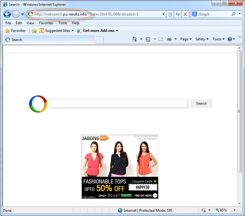Open the search provider options dropdown

[240, 14]
